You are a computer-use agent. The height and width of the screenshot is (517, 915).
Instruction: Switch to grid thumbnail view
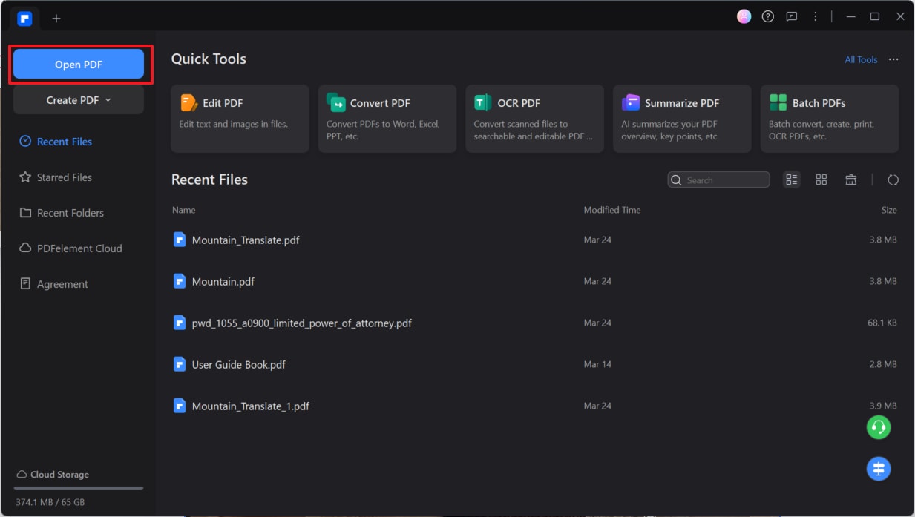tap(821, 180)
